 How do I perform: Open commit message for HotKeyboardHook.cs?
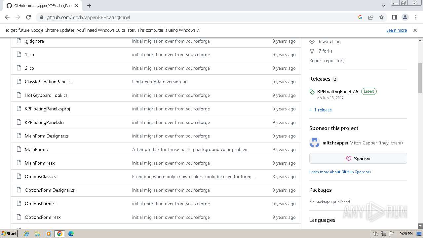coord(171,95)
